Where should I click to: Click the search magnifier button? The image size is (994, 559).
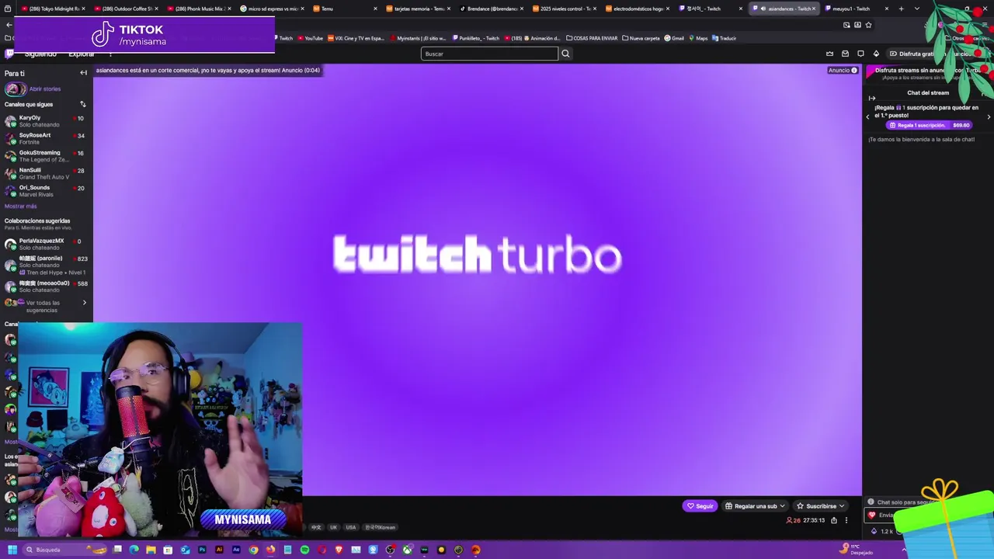coord(565,54)
